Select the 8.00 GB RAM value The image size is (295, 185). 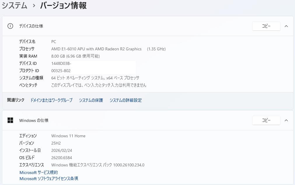point(75,56)
